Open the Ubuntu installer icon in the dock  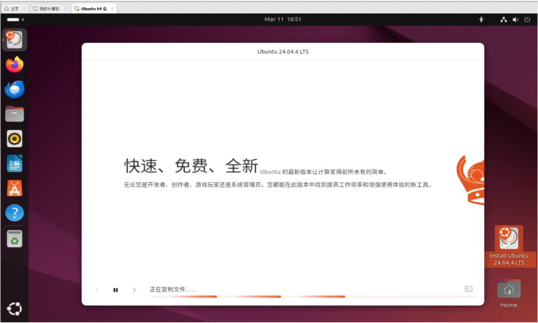click(x=14, y=40)
